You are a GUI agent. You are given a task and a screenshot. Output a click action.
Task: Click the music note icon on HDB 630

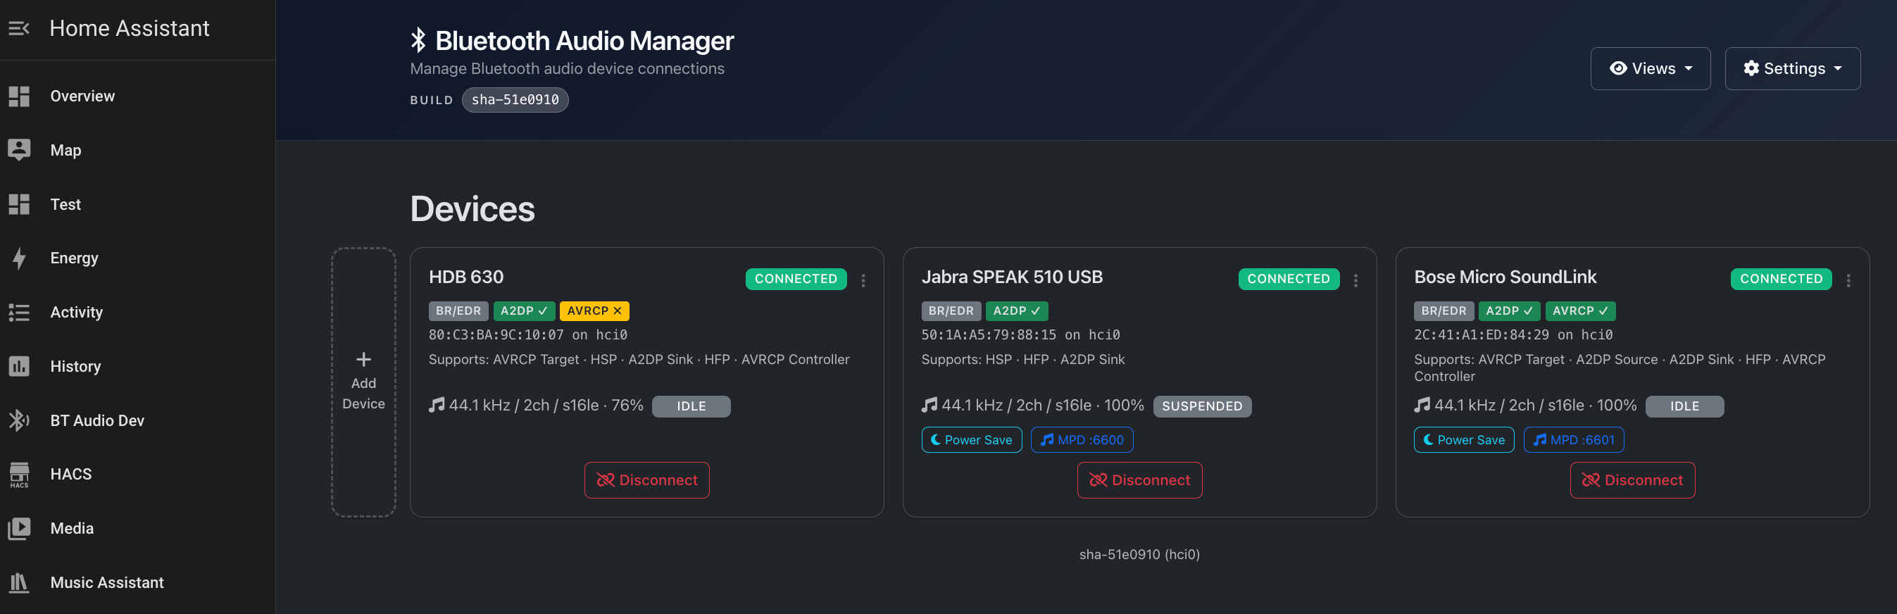437,405
